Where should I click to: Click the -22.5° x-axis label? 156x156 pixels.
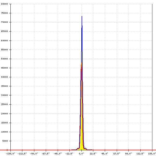pyautogui.click(x=69, y=154)
